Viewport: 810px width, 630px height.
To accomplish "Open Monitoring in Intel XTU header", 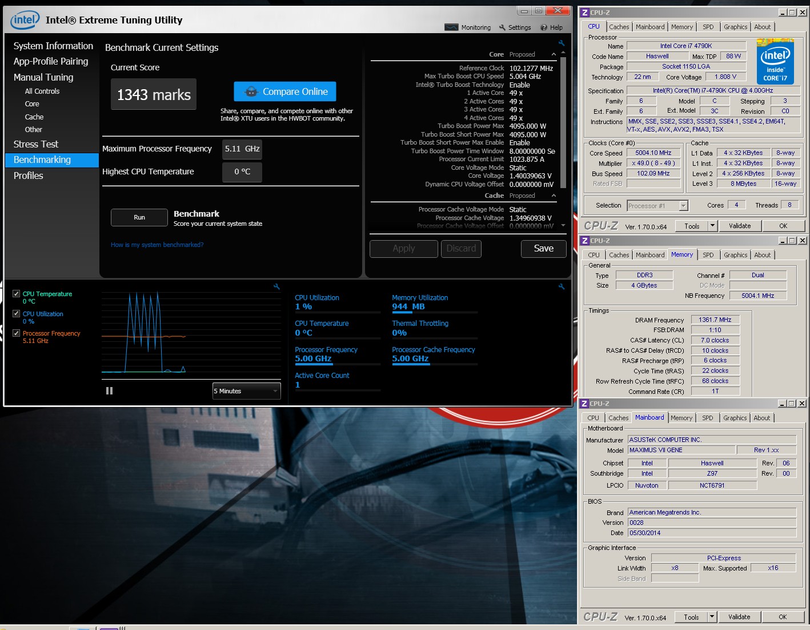I will point(467,27).
